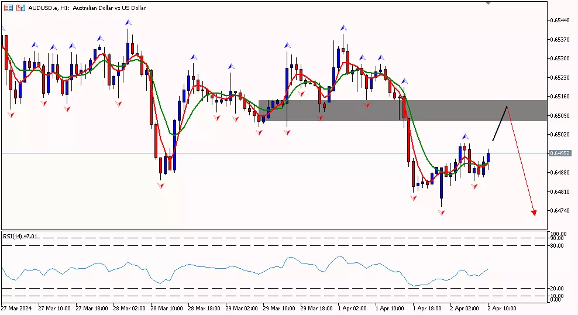578x315 pixels.
Task: Click the 0.65230 price scale label
Action: click(x=559, y=77)
